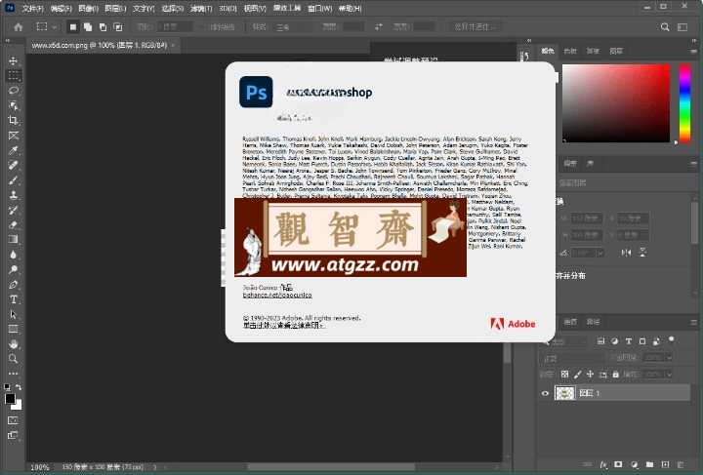Click the layer style fx icon
The image size is (703, 475).
[603, 464]
